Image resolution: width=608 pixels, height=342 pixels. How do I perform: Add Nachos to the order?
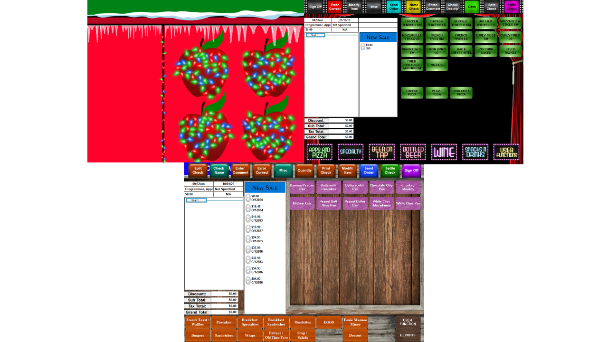[437, 65]
